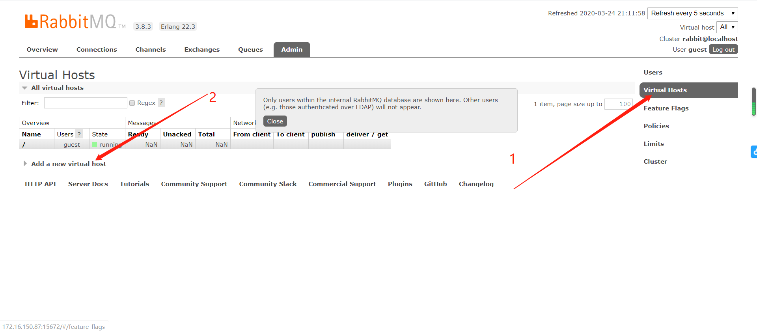Switch to the Connections tab
Screen dimensions: 757x332
(x=97, y=50)
